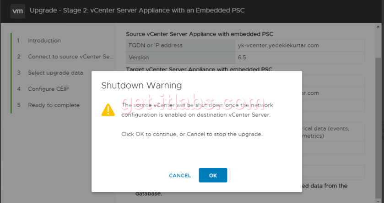Image resolution: width=384 pixels, height=203 pixels.
Task: Click the yellow warning triangle icon
Action: pyautogui.click(x=108, y=110)
